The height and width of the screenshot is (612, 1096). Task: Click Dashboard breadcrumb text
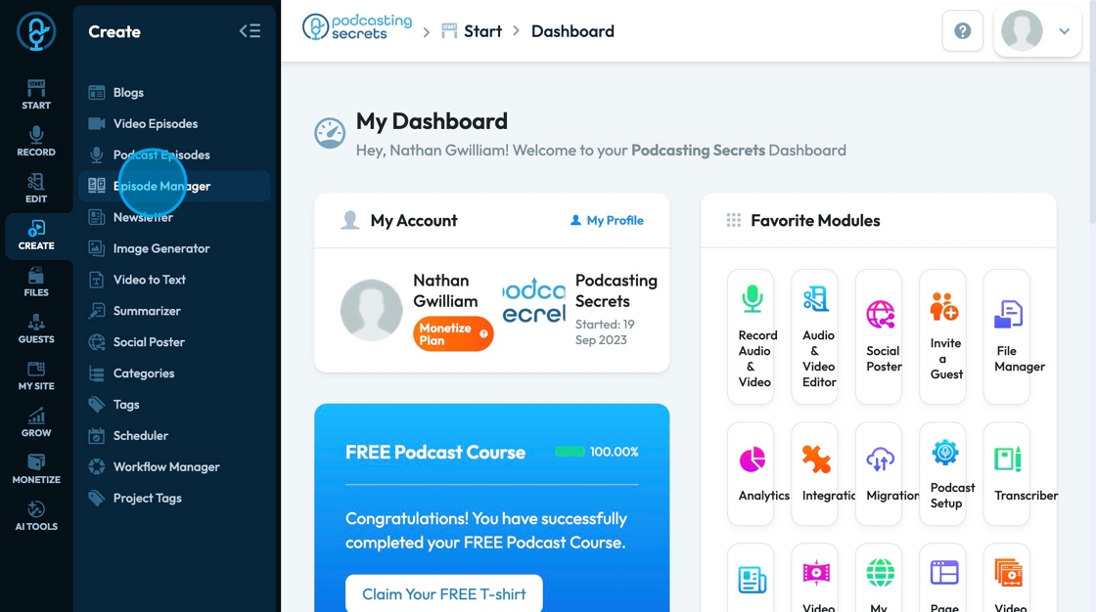coord(572,31)
